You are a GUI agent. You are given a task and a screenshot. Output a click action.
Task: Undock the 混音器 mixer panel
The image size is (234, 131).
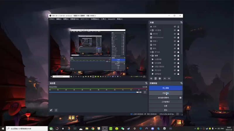coord(146,83)
